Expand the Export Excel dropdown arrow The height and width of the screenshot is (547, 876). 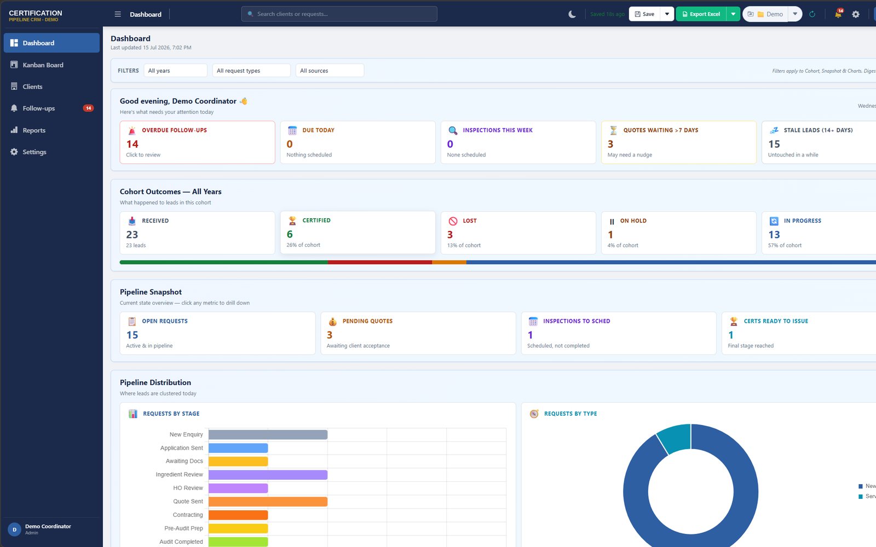click(x=733, y=14)
